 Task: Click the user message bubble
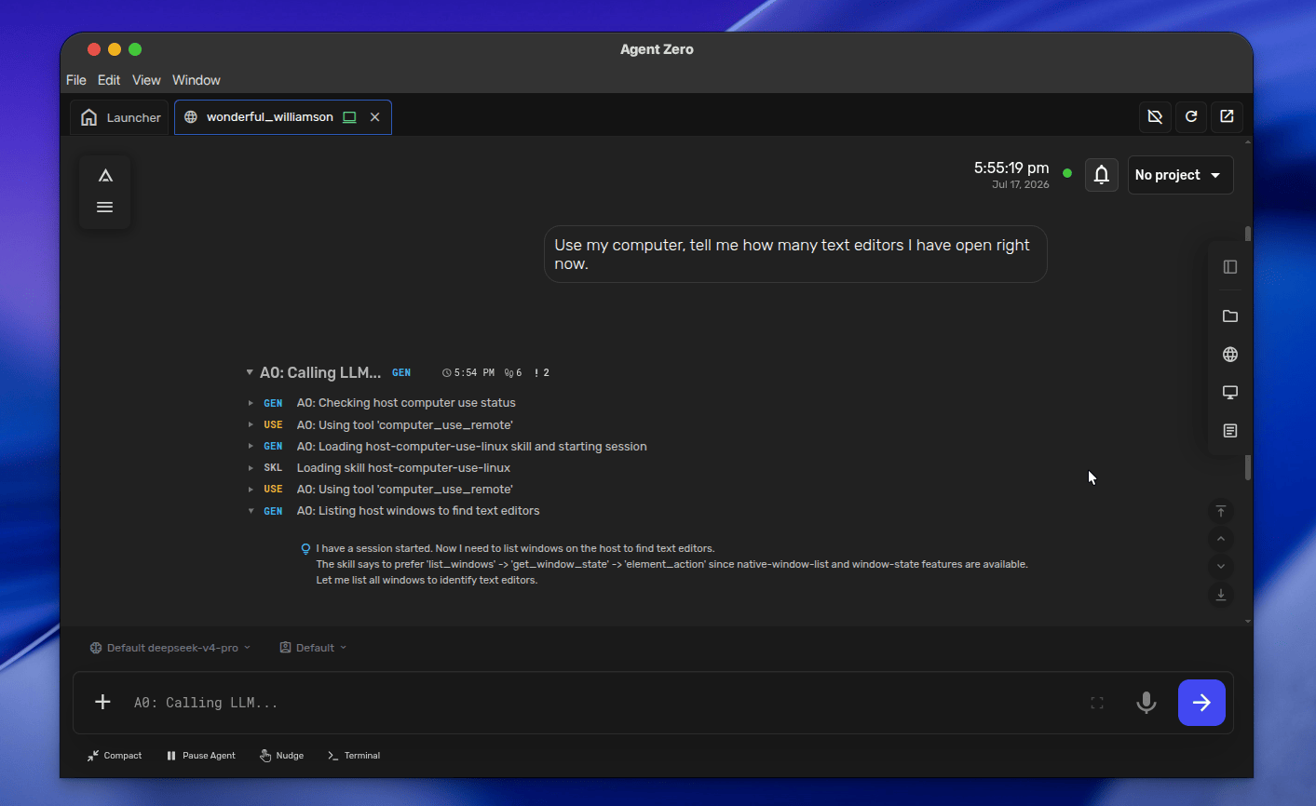[x=795, y=254]
